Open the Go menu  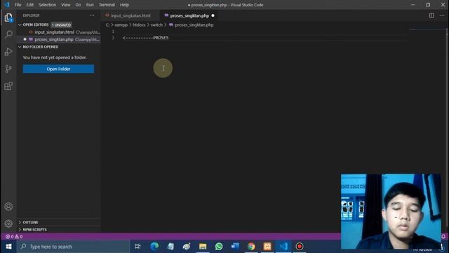(x=78, y=5)
